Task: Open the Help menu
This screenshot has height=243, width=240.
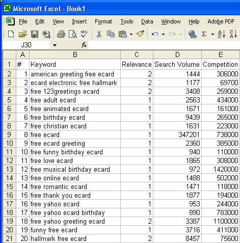Action: click(194, 21)
